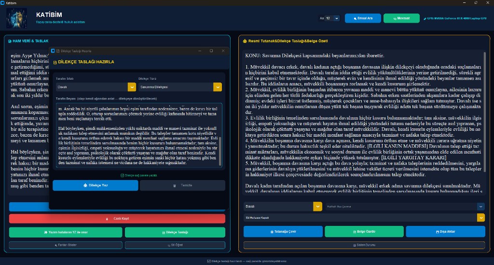Click the microphone icon on Canlı Kayıt

107,219
